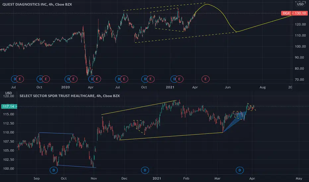
Task: Click the Aug label on Quest time axis
Action: (x=263, y=87)
